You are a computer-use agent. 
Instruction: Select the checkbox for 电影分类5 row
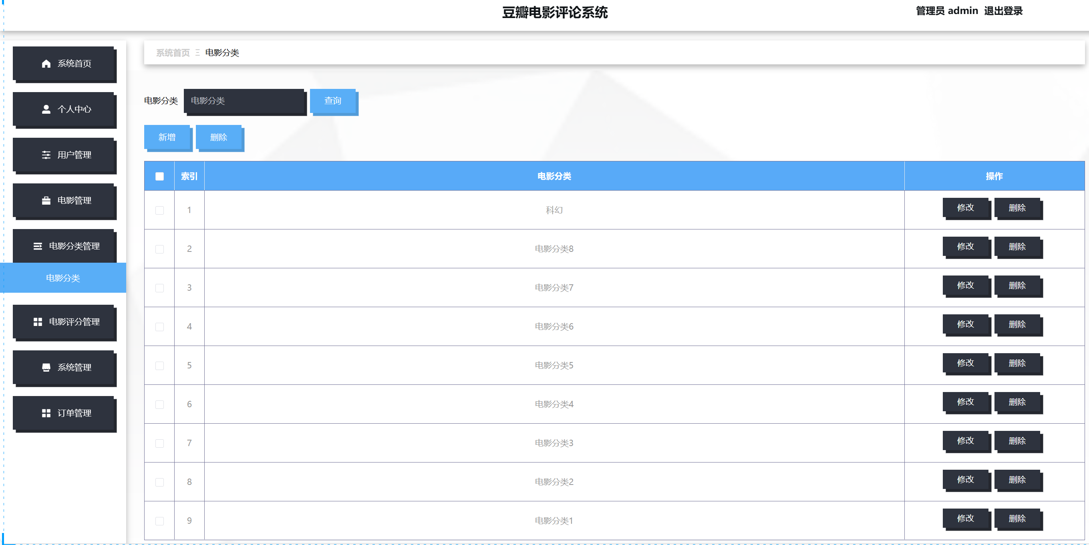pos(159,365)
